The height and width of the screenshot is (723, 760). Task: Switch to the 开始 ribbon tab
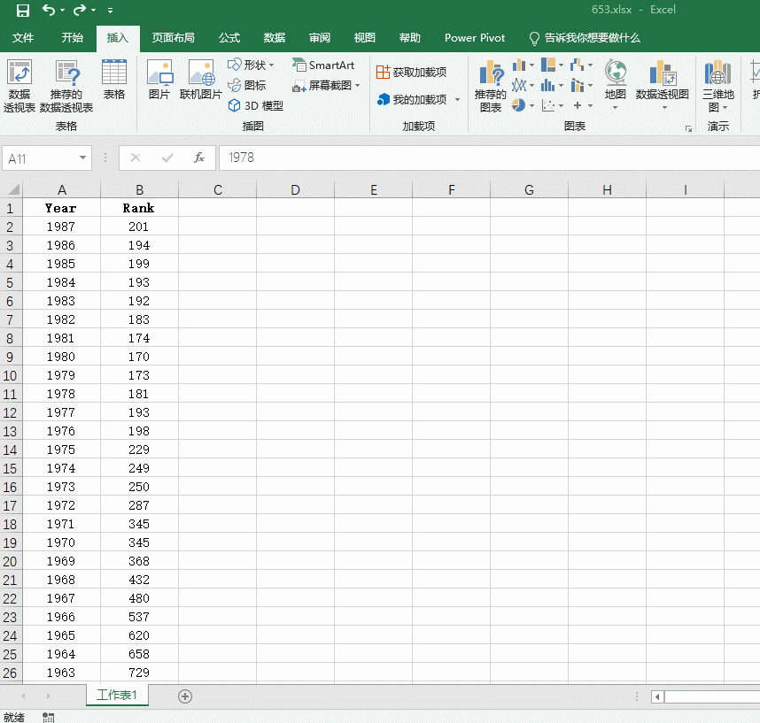[x=73, y=38]
